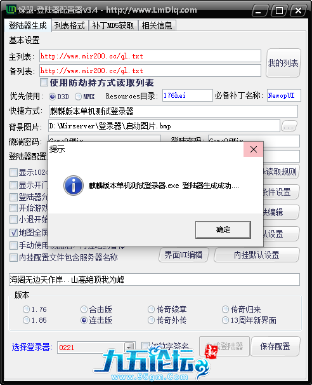Screen dimensions: 312x385
Task: Maximize the configurator window
Action: pos(279,11)
